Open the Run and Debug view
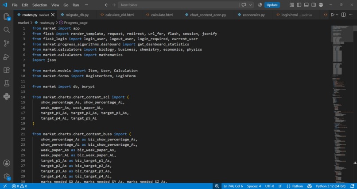The height and width of the screenshot is (189, 357). point(7,57)
